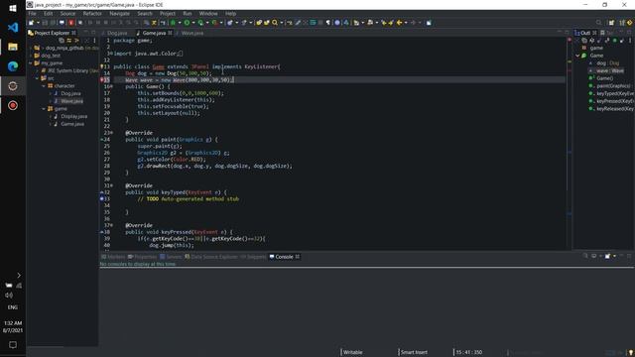This screenshot has height=357, width=635.
Task: Close the Game.java editor tab
Action: click(x=170, y=33)
